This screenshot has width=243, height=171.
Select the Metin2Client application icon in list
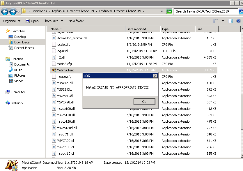point(54,70)
